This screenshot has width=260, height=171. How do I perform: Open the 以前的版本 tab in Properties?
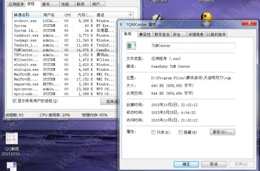216,35
